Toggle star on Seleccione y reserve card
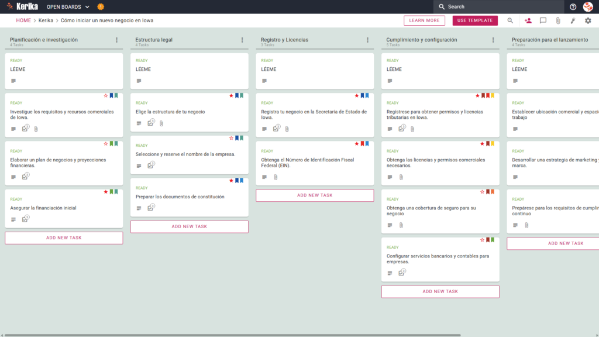Image resolution: width=599 pixels, height=337 pixels. pyautogui.click(x=231, y=138)
